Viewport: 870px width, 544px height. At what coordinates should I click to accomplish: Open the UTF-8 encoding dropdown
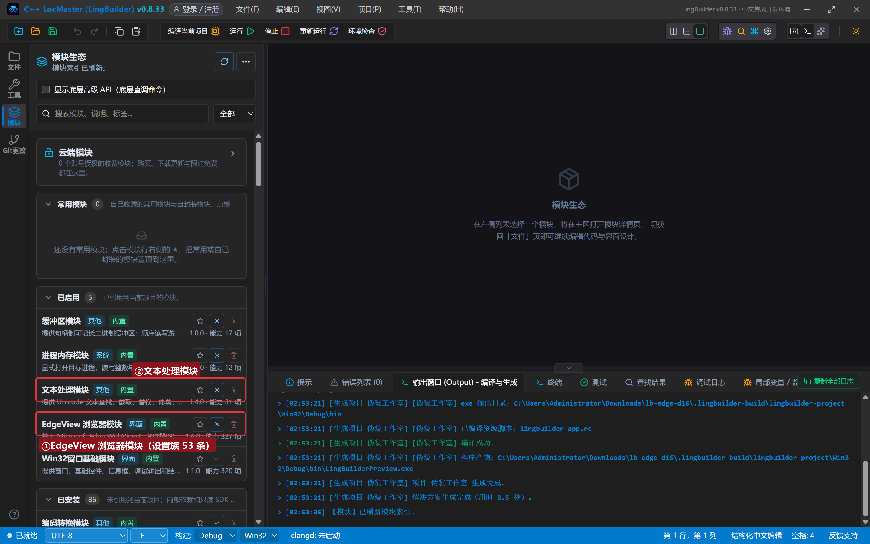click(86, 536)
